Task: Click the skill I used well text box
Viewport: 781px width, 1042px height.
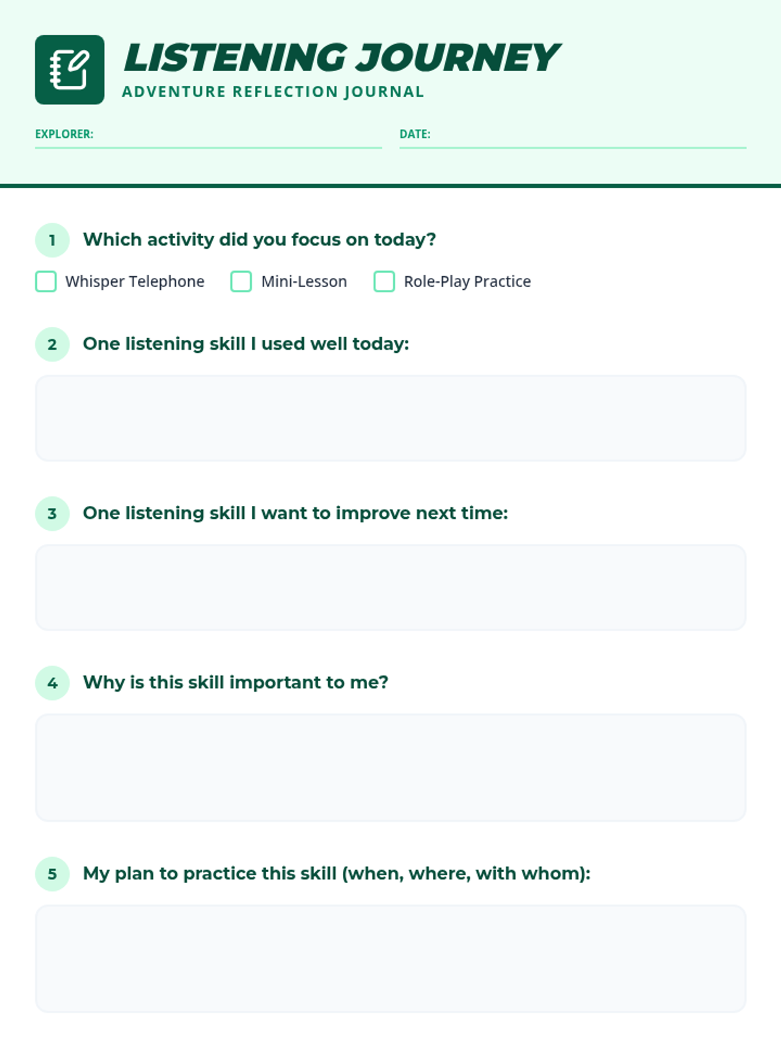Action: 390,418
